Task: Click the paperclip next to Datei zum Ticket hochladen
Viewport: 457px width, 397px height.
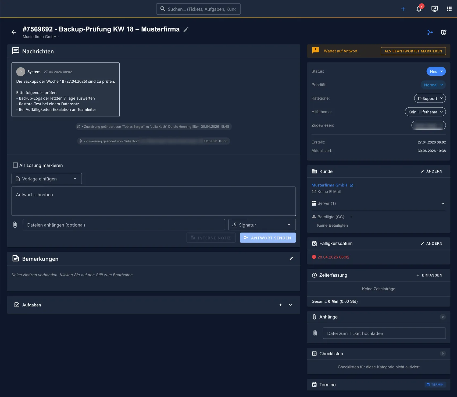Action: click(315, 333)
